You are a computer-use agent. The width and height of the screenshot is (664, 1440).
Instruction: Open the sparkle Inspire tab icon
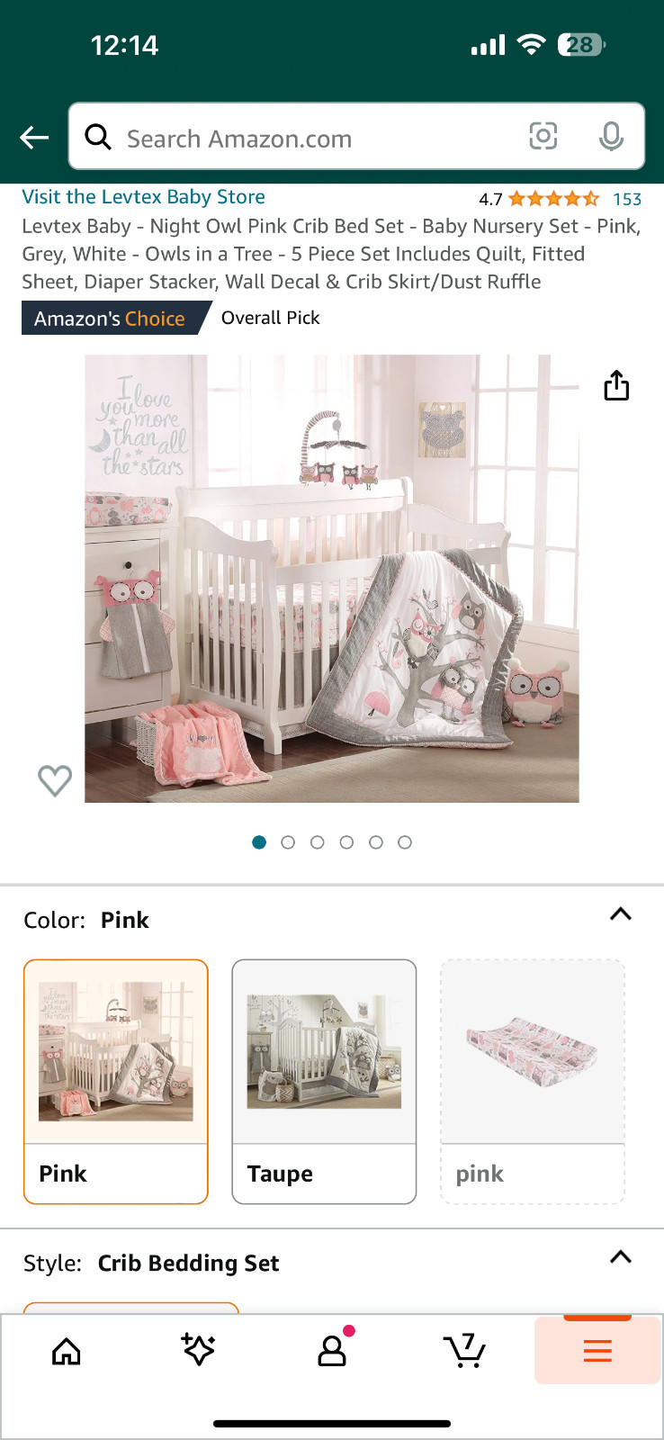click(x=198, y=1350)
